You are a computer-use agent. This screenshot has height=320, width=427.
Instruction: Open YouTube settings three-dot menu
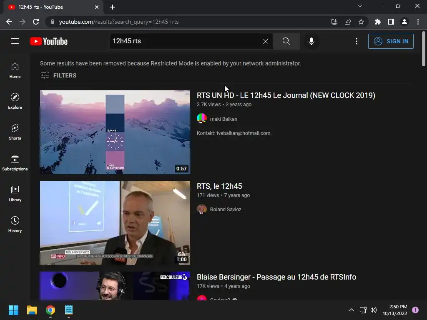(357, 41)
